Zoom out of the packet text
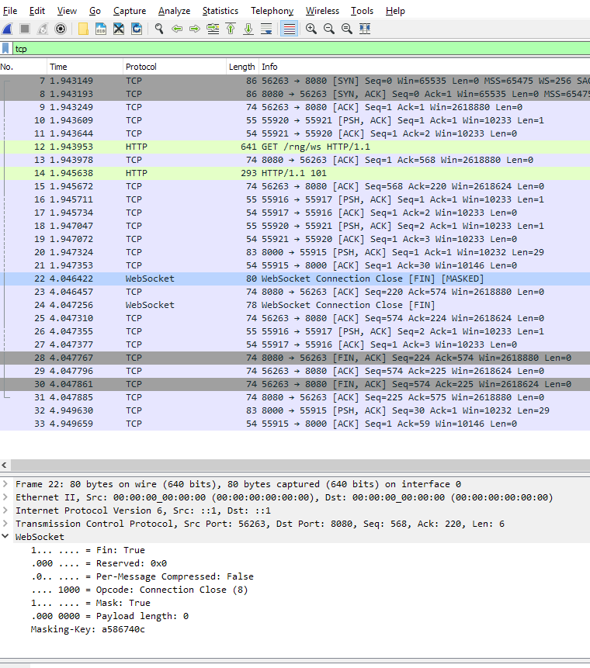Viewport: 590px width, 668px height. point(329,29)
